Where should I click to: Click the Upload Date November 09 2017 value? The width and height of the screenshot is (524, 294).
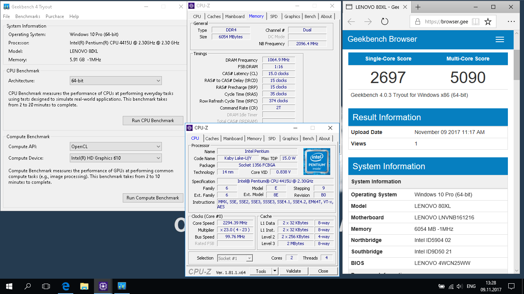tap(449, 132)
